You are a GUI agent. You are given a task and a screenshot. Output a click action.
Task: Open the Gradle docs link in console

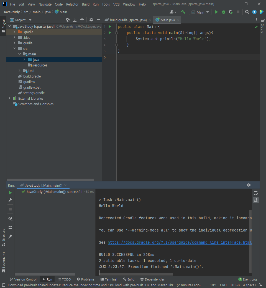180,243
